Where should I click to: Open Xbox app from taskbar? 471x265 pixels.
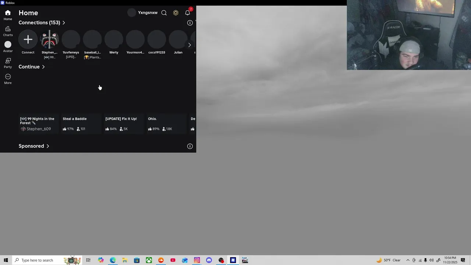pos(149,260)
